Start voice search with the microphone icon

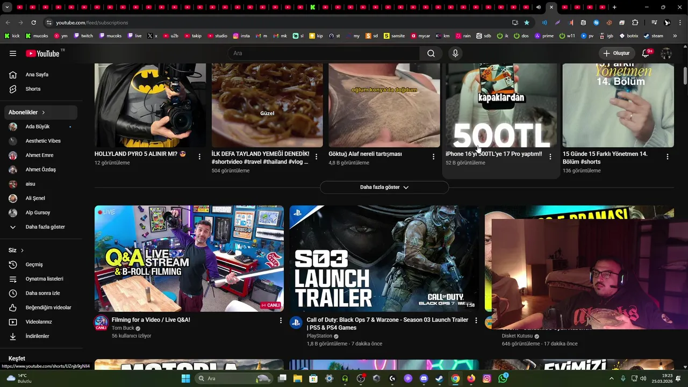(455, 53)
